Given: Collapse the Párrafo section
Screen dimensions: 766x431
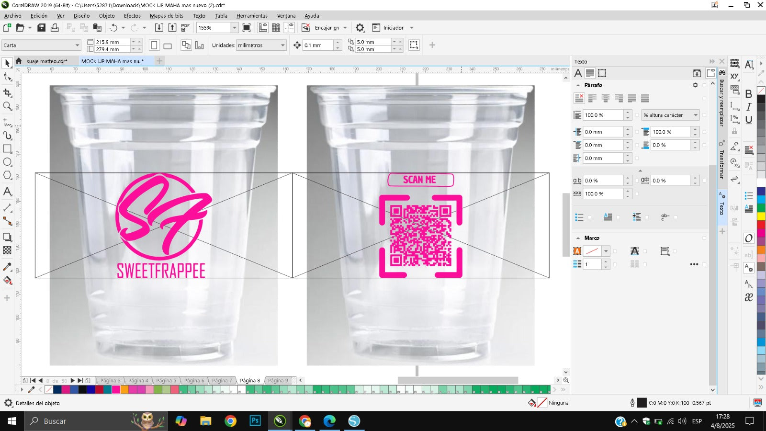Looking at the screenshot, I should [578, 85].
